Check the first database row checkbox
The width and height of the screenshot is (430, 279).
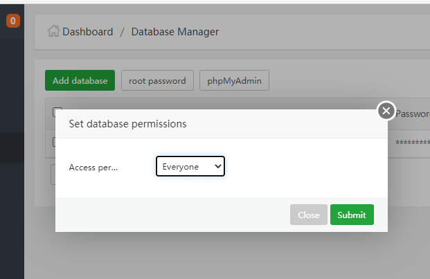(x=57, y=142)
